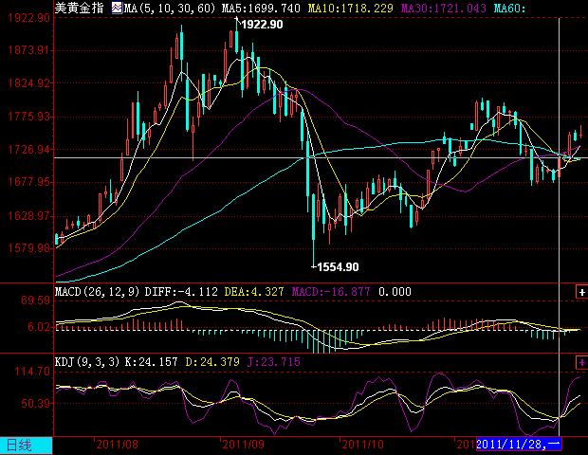This screenshot has height=455, width=588.
Task: Select the 日线 period tab
Action: pyautogui.click(x=26, y=446)
